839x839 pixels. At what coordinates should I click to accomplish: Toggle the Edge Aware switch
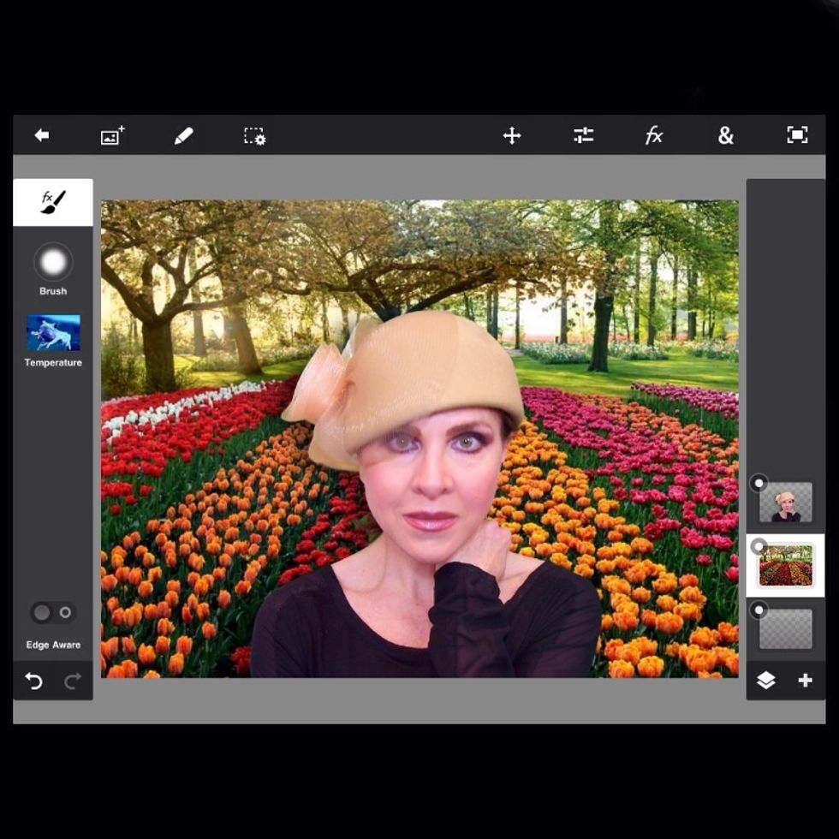[53, 613]
